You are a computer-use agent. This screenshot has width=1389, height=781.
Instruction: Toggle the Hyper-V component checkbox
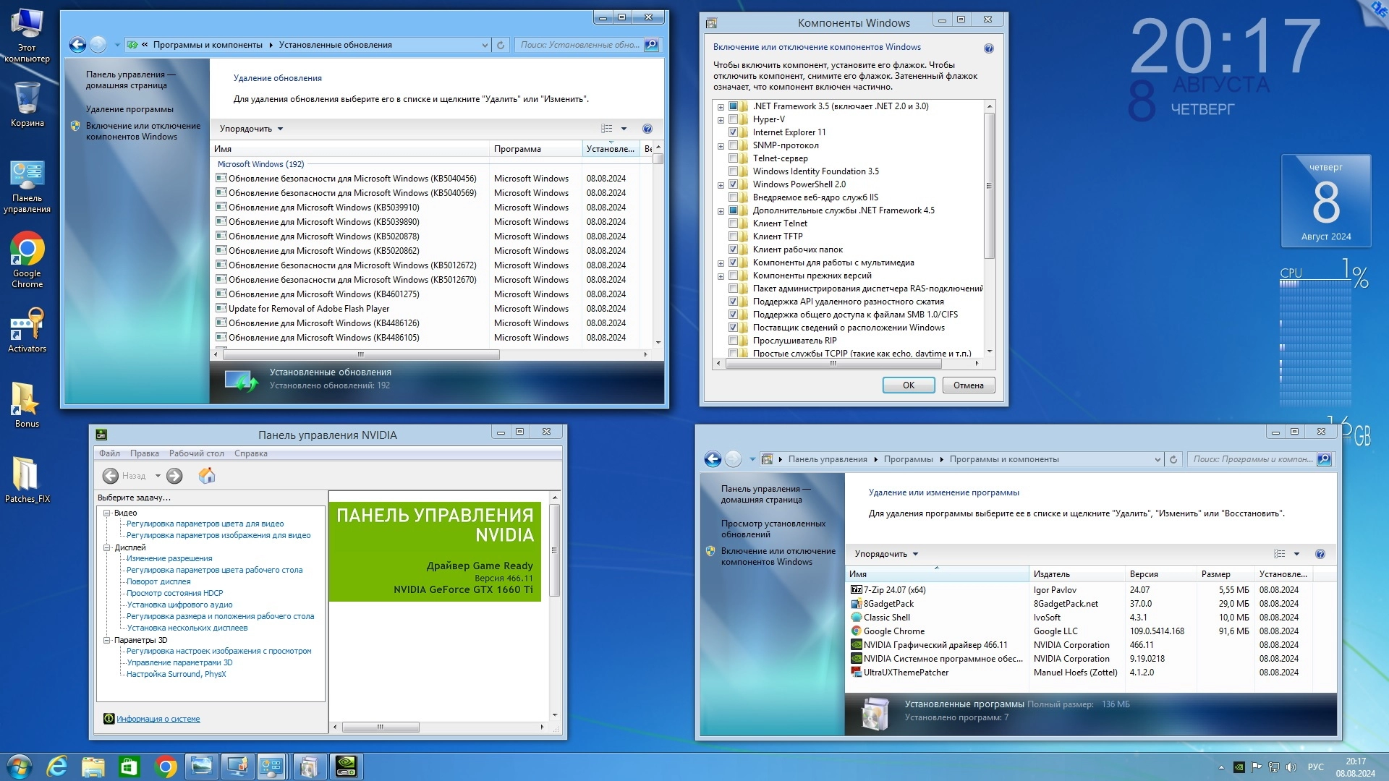tap(733, 119)
